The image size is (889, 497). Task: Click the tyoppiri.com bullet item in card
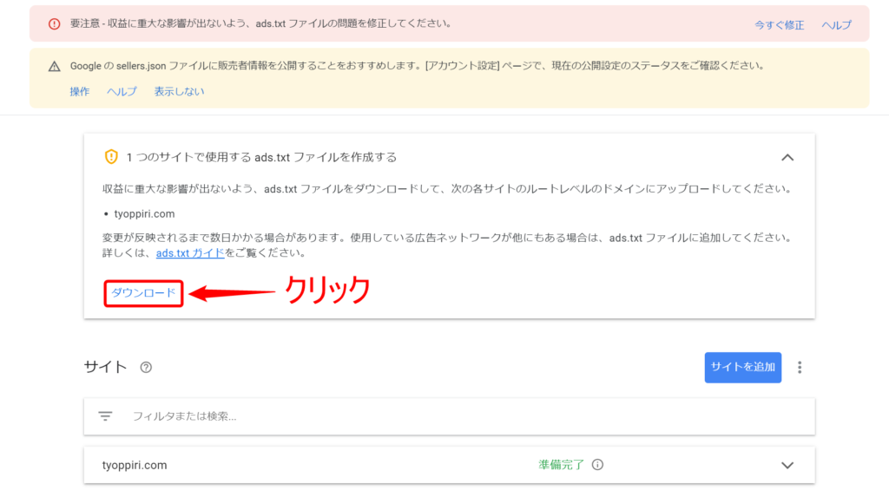click(144, 214)
